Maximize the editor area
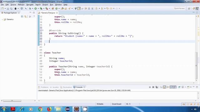This screenshot has height=112, width=200. 197,12
